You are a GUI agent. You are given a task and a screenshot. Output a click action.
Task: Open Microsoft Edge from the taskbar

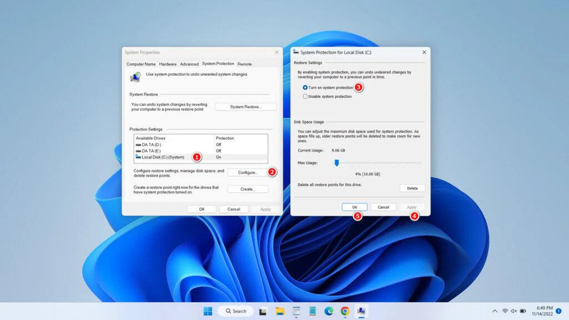[x=328, y=311]
